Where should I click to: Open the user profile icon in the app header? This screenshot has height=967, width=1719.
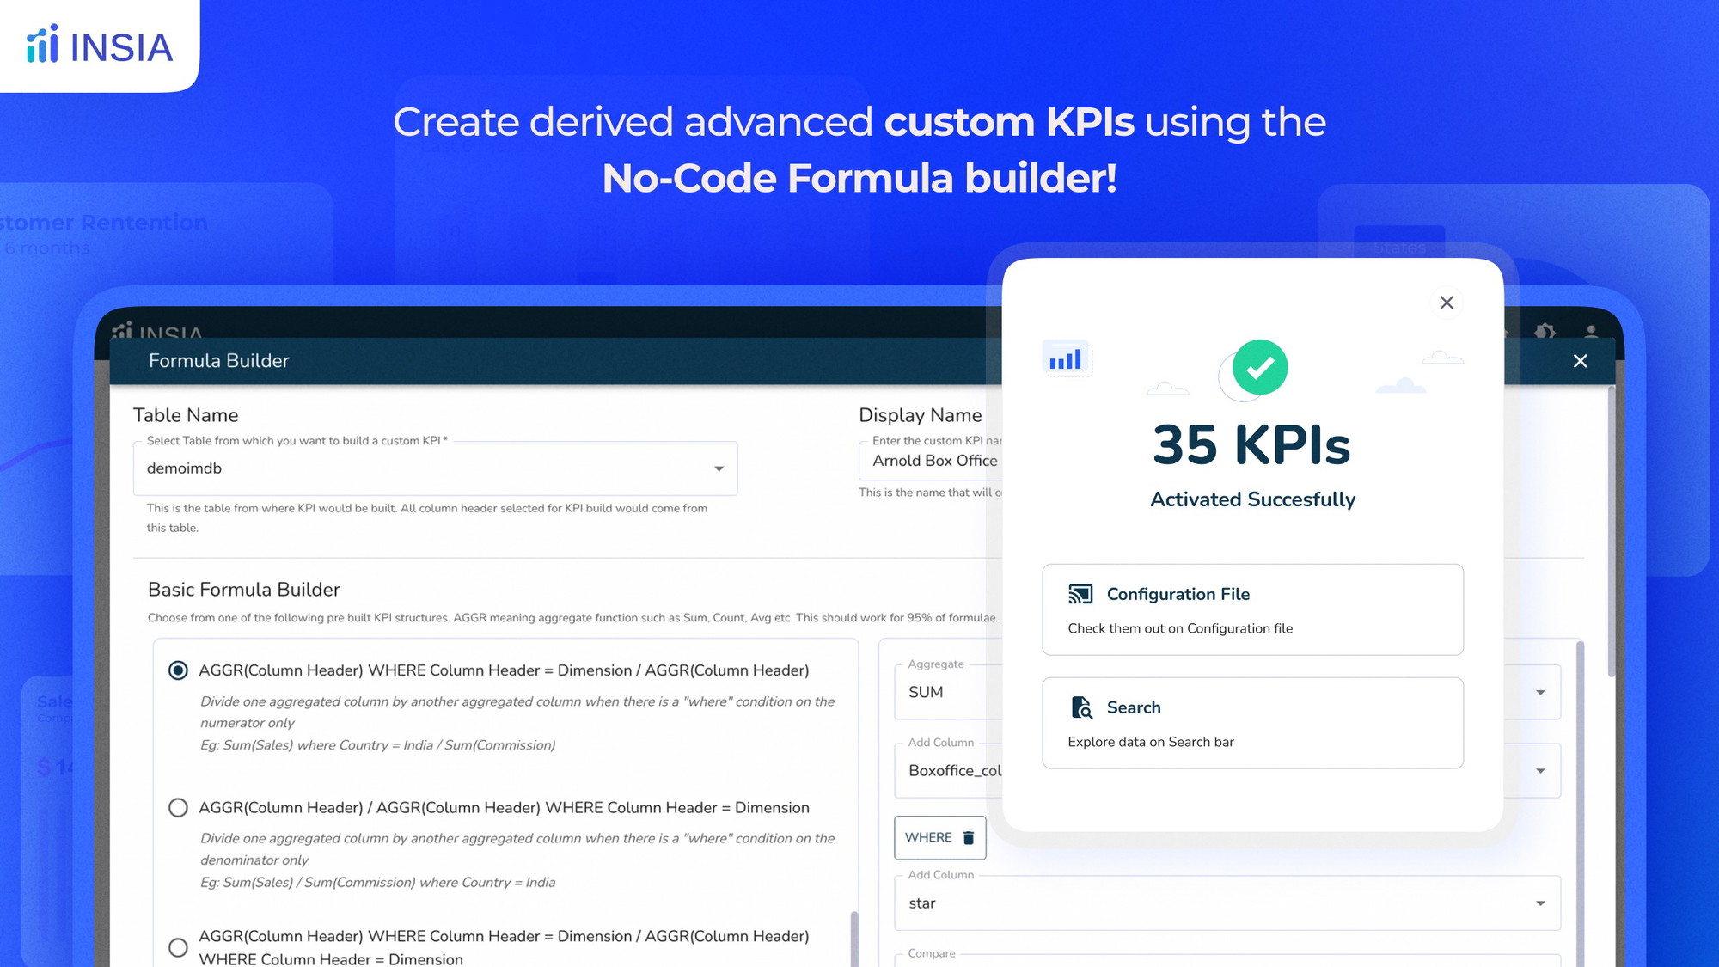point(1591,331)
